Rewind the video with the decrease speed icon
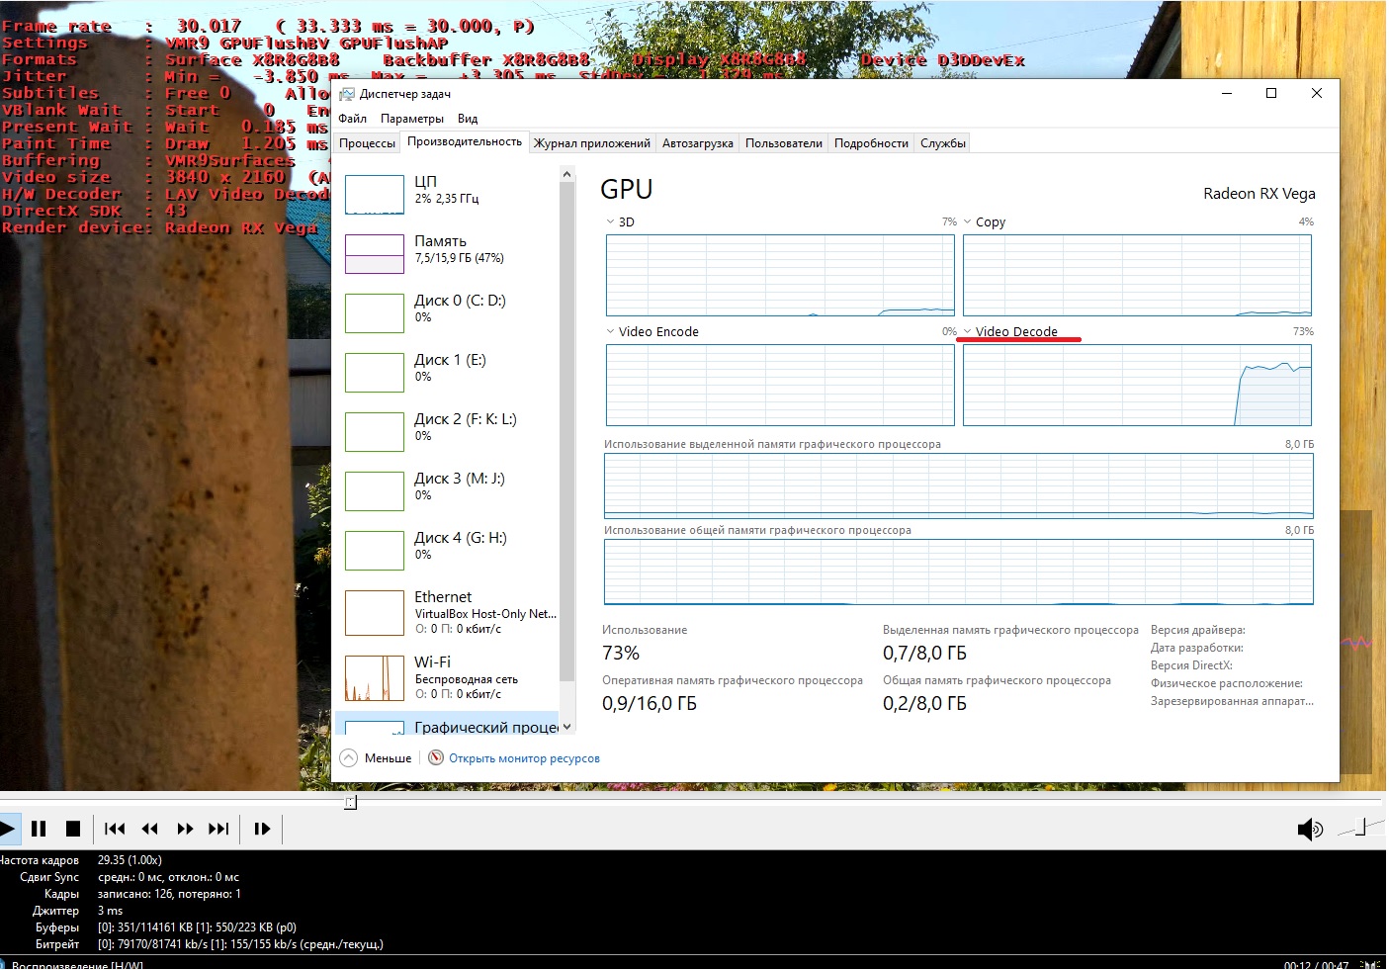The image size is (1389, 970). (x=150, y=829)
